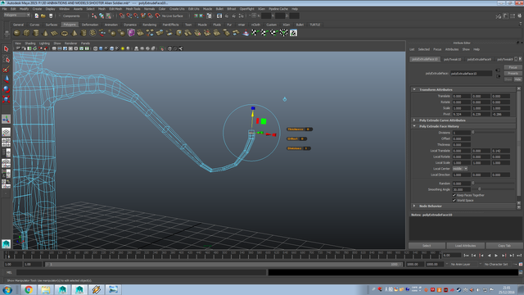Click the Focus button in Attribute Editor
Image resolution: width=524 pixels, height=295 pixels.
click(x=513, y=67)
